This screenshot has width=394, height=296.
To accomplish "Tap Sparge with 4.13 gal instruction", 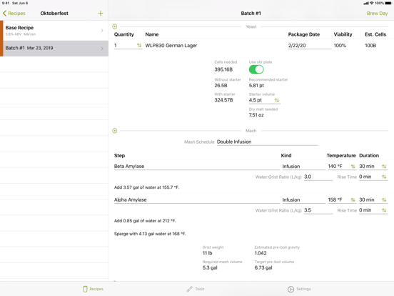I will [x=150, y=234].
